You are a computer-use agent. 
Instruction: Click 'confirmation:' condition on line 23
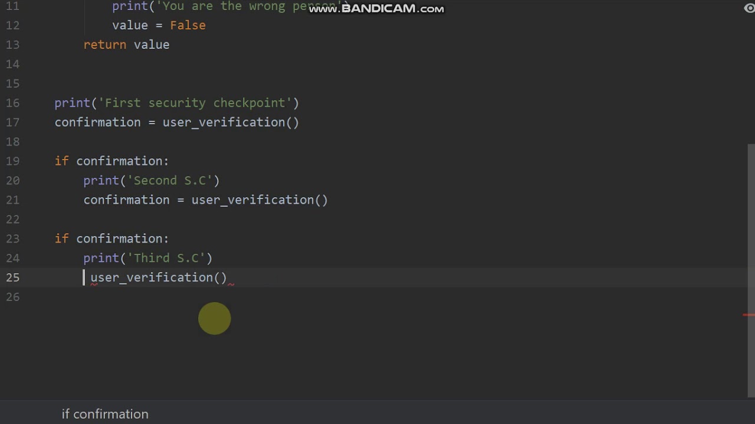click(122, 239)
